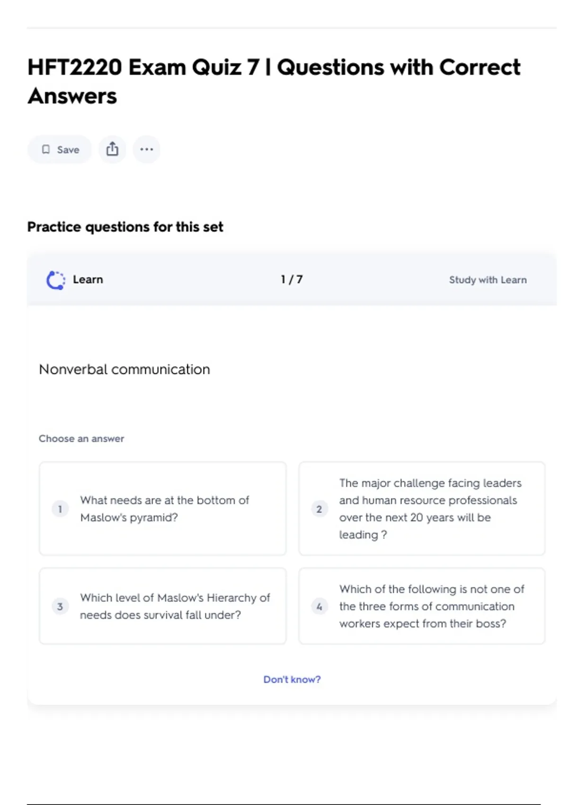The height and width of the screenshot is (805, 568).
Task: Click the Practice questions for this set heading
Action: point(125,227)
